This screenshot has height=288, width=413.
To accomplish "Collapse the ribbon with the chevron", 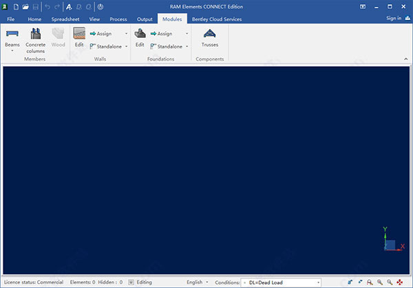I will [406, 59].
